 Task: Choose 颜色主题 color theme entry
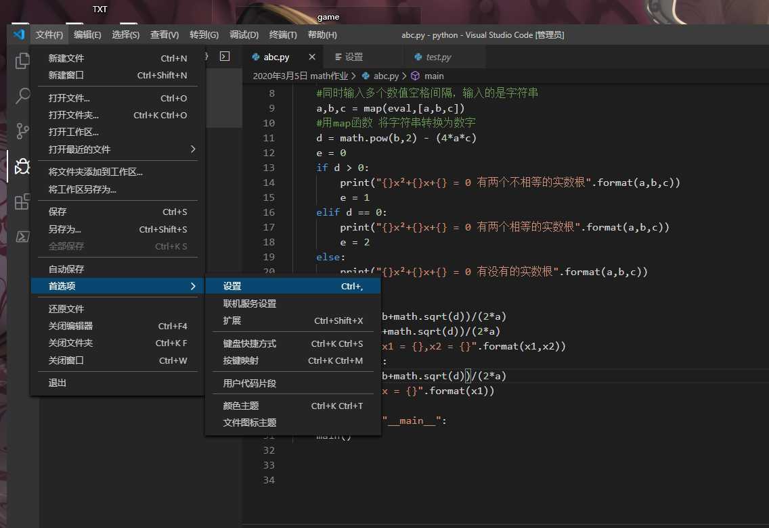[x=241, y=406]
